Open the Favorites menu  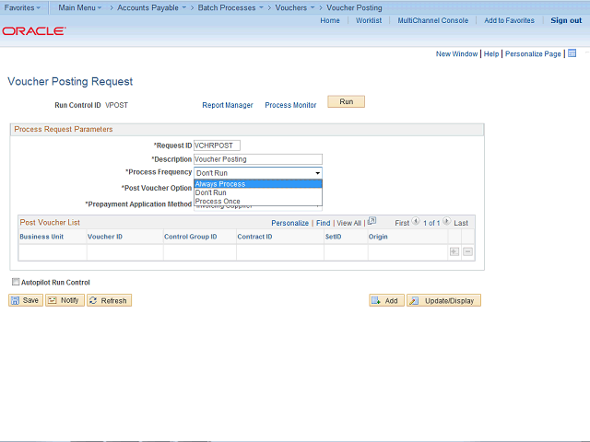tap(22, 7)
